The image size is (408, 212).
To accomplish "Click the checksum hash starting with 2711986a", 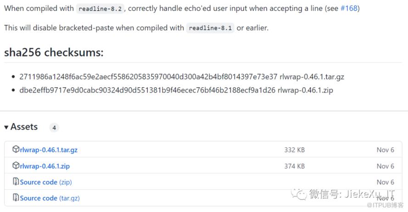I will pyautogui.click(x=148, y=77).
